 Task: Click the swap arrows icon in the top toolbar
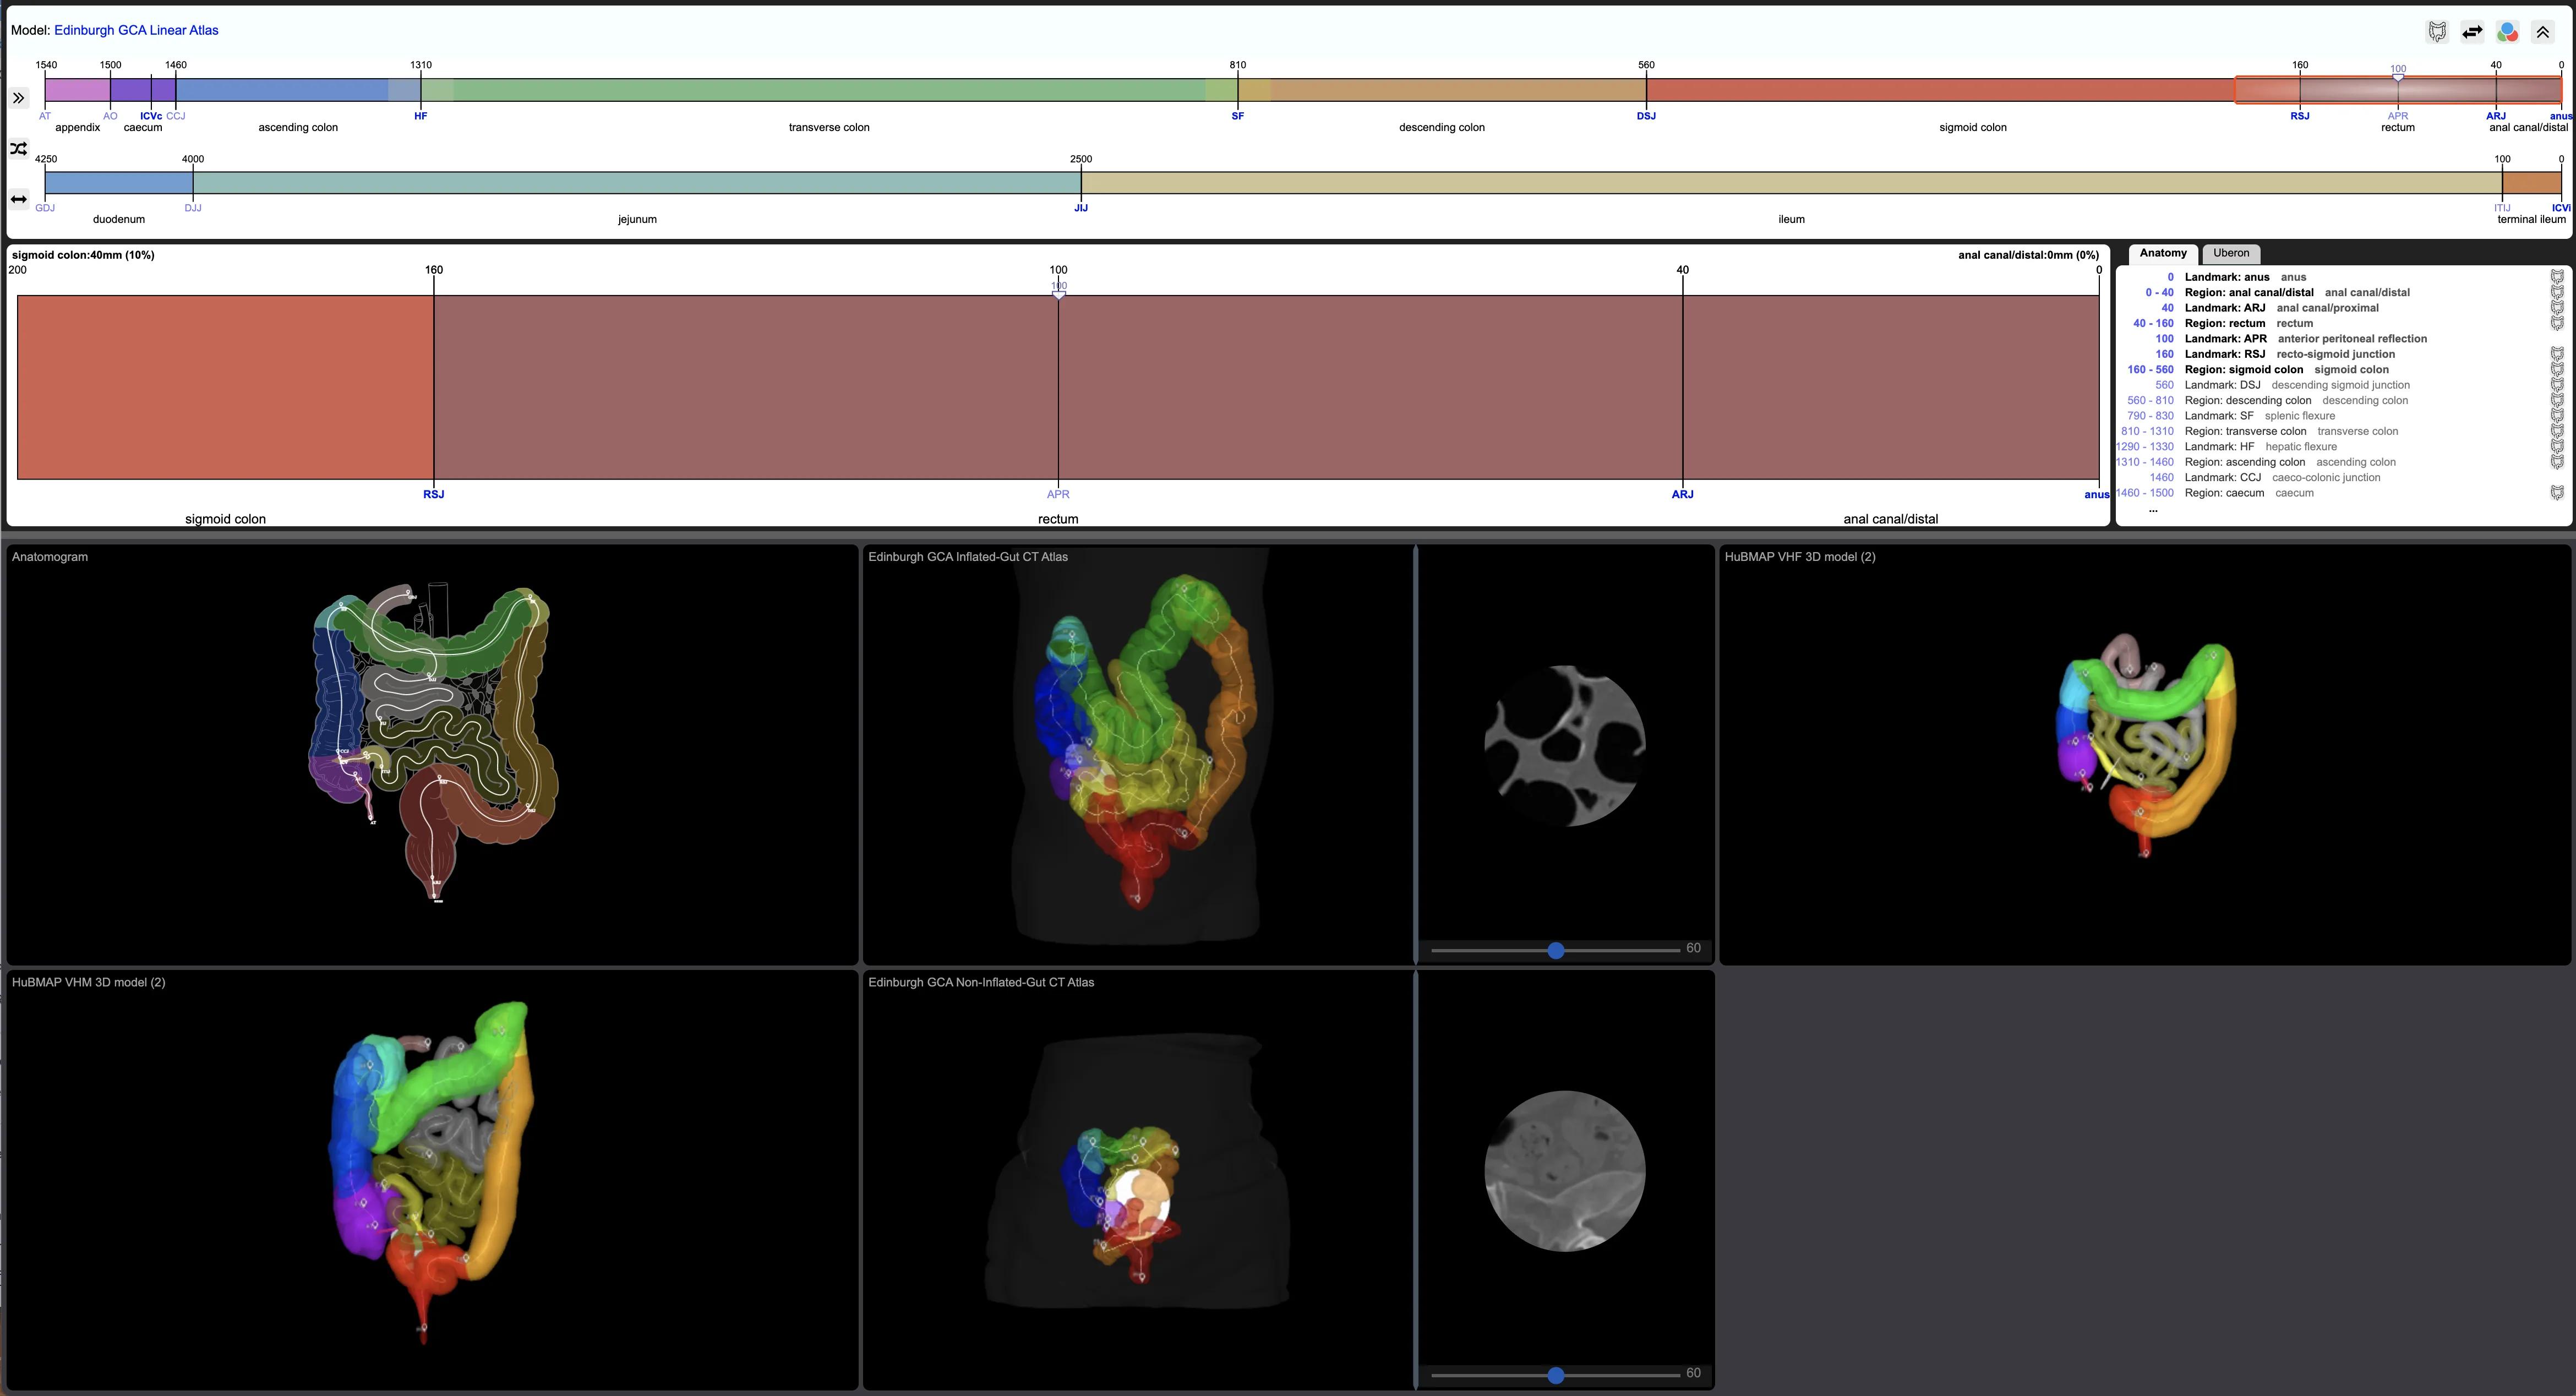[x=2472, y=32]
